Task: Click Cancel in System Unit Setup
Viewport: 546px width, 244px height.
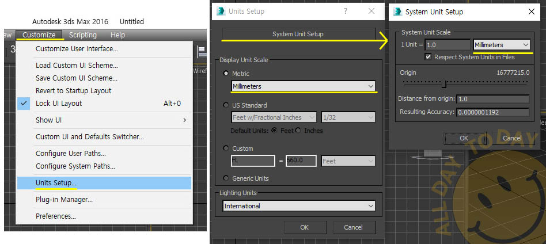Action: (512, 138)
